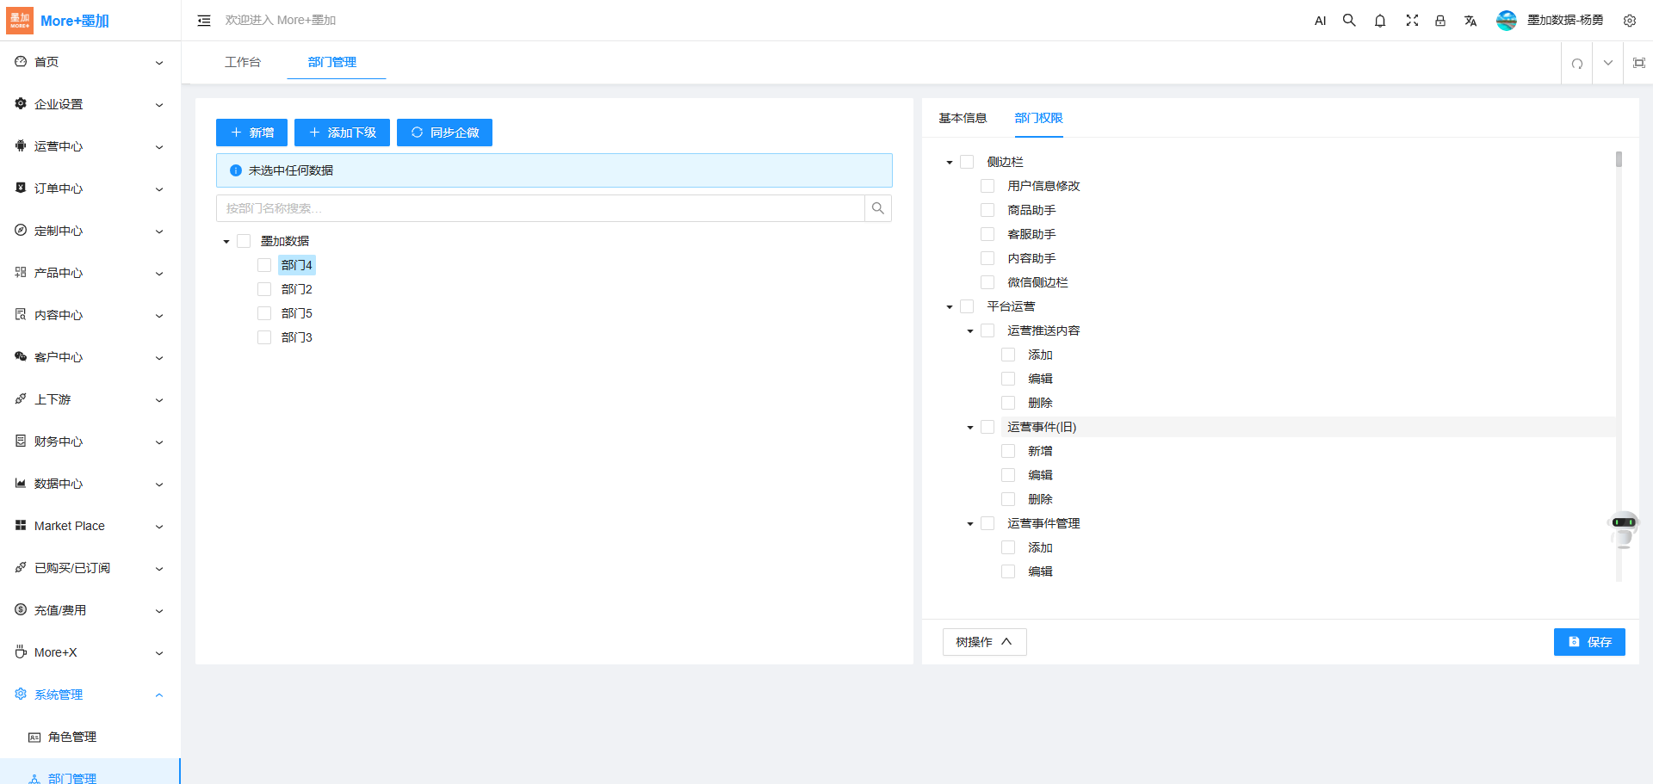Open the language translation icon
1653x784 pixels.
tap(1470, 21)
